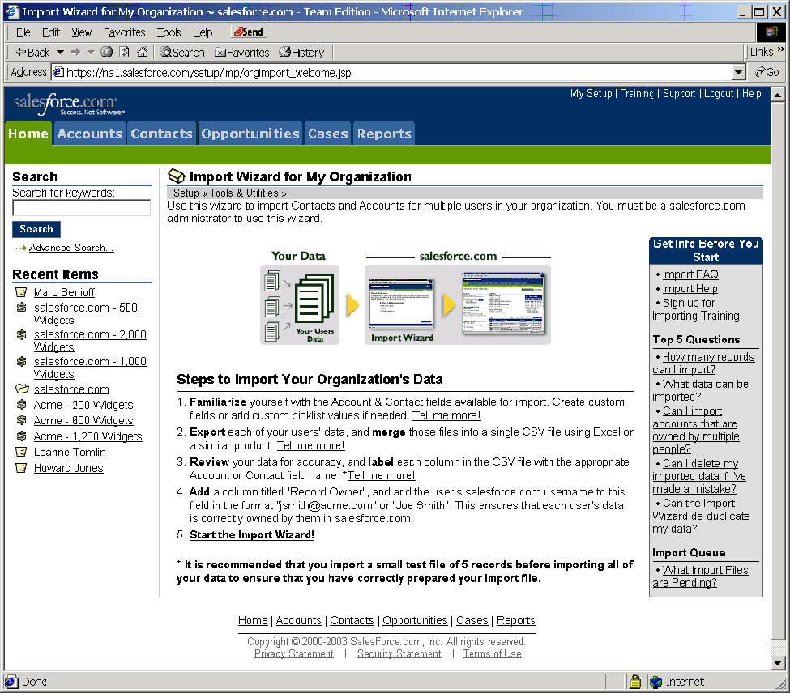Click the URL text in address bar
The image size is (790, 693).
pyautogui.click(x=208, y=73)
